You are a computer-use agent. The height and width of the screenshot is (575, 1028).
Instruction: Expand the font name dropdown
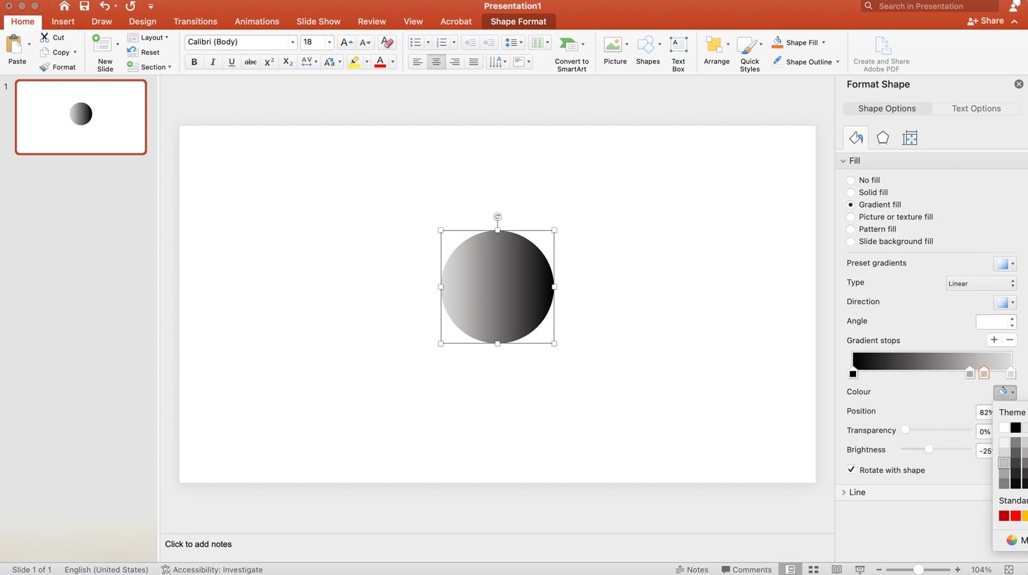(x=293, y=42)
